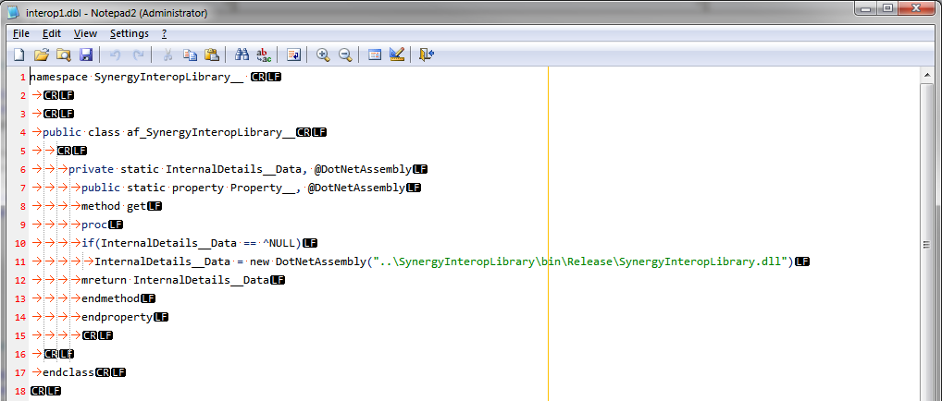The width and height of the screenshot is (942, 401).
Task: Open the View menu
Action: coord(85,33)
